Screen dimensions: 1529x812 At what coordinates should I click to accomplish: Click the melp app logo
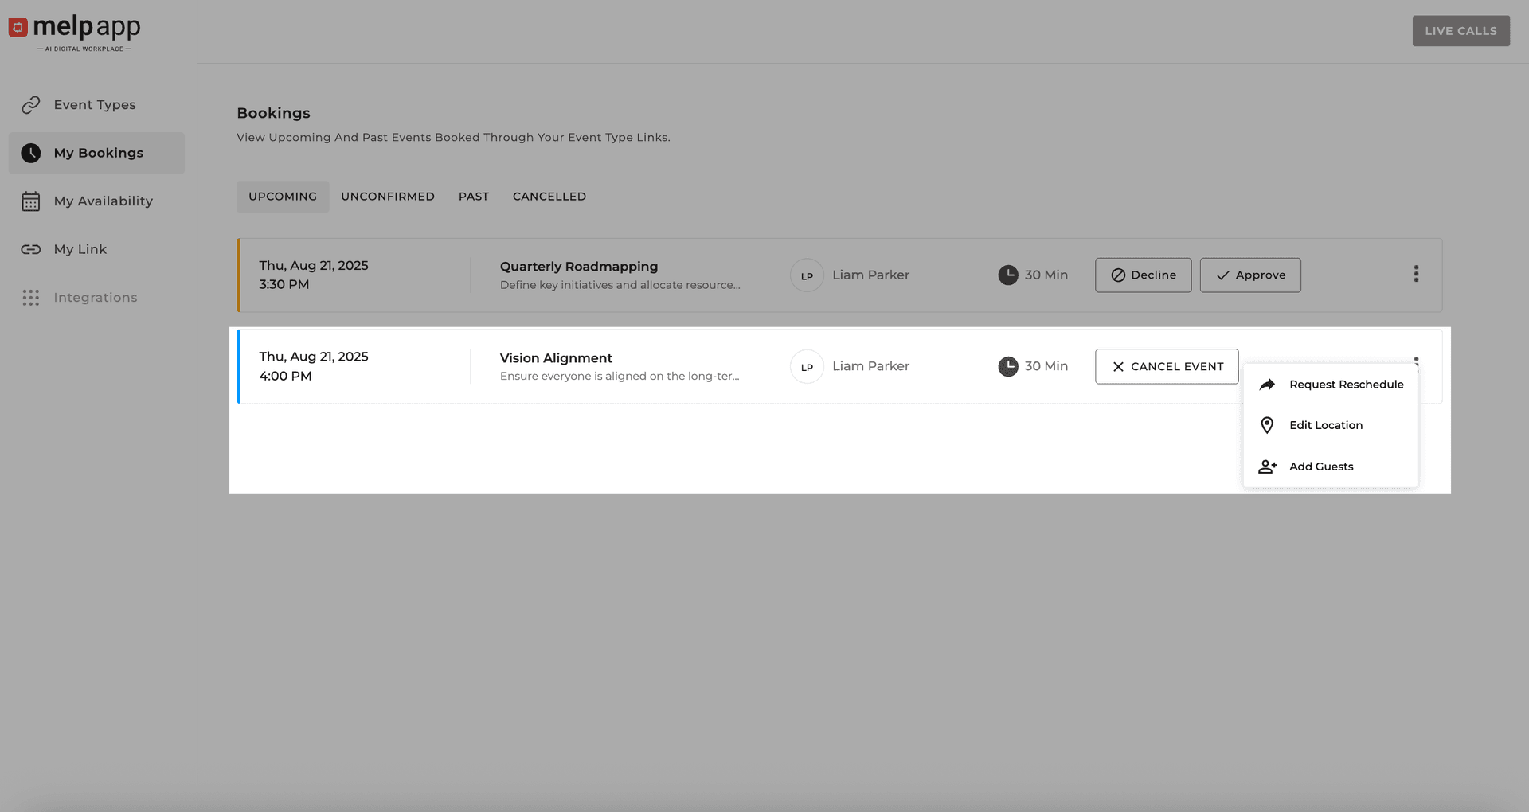(x=74, y=30)
